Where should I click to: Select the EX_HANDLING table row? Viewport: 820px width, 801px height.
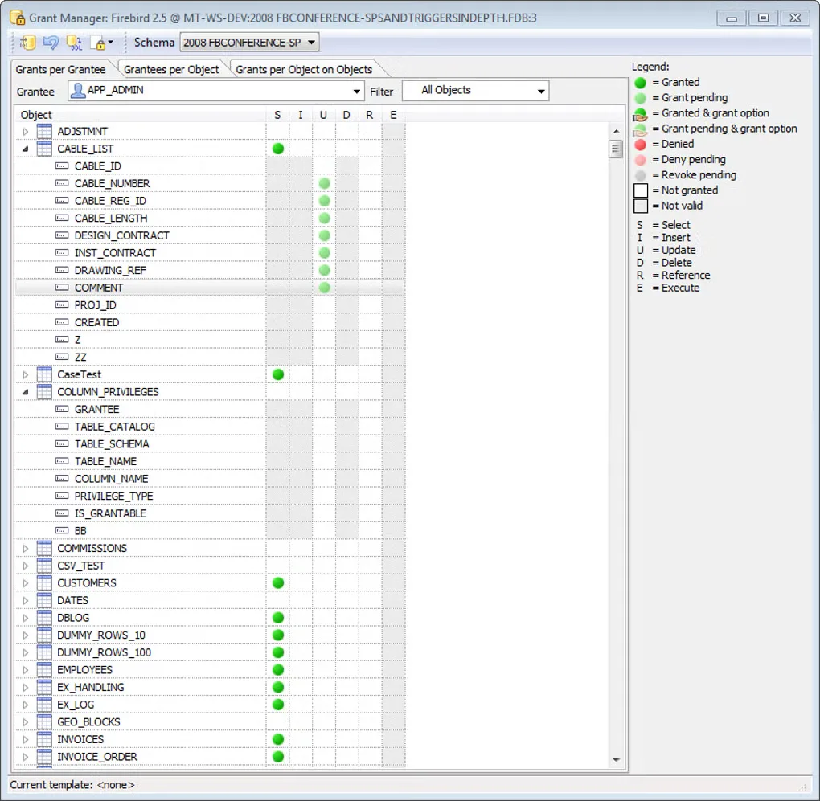click(x=211, y=687)
